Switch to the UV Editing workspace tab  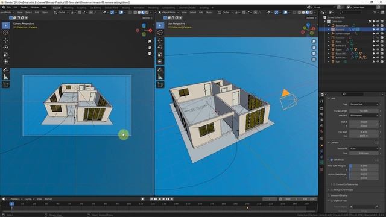point(95,8)
